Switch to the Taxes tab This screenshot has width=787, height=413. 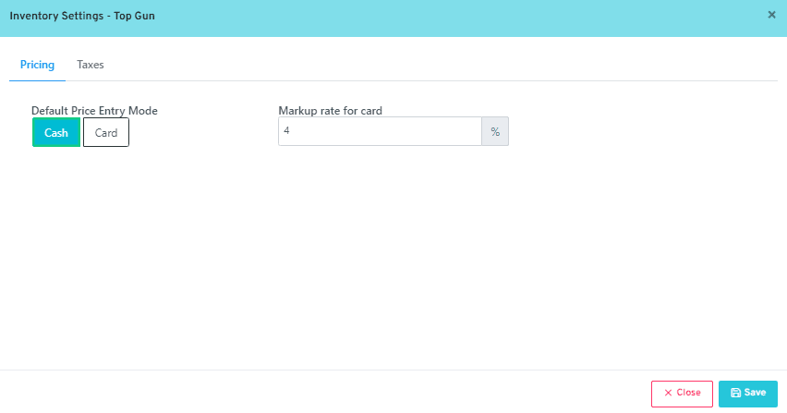tap(91, 65)
